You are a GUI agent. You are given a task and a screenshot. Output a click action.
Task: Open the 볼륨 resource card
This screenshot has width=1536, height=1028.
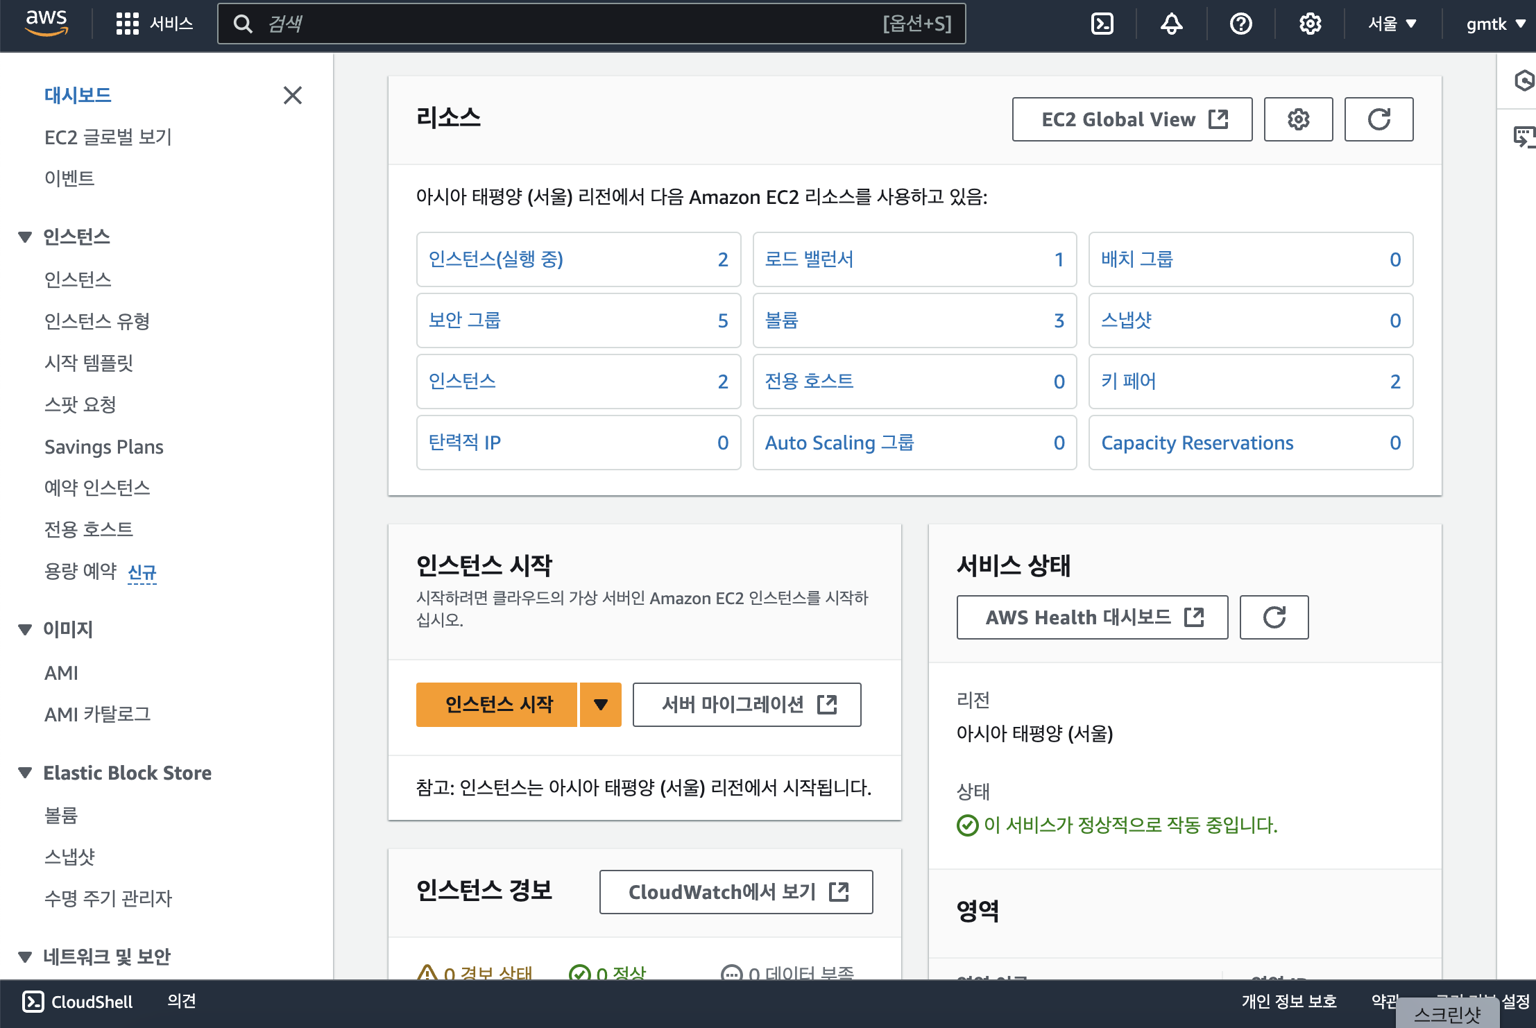pos(915,320)
